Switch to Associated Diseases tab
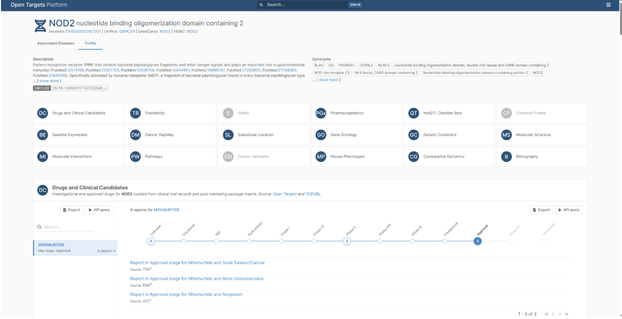 56,43
